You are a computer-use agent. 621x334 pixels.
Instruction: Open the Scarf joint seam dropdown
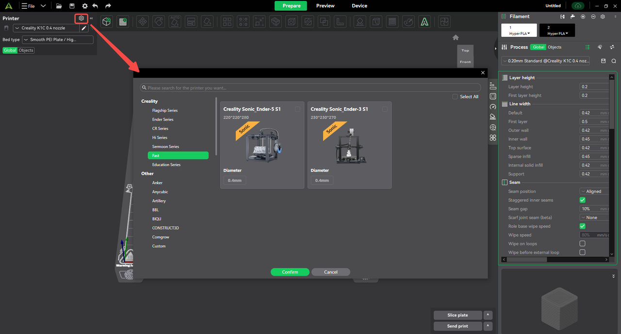[594, 218]
